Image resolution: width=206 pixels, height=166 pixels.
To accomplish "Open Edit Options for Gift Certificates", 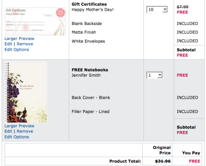I will click(x=17, y=50).
